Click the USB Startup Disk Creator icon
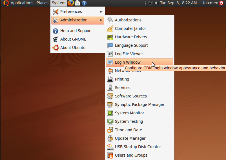 (x=110, y=147)
